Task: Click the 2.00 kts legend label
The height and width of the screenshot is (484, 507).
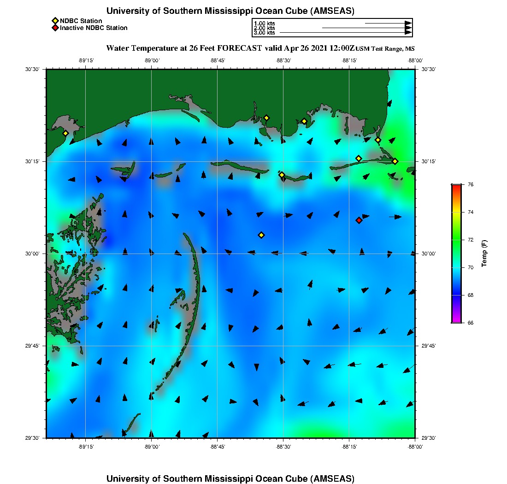Action: [x=264, y=28]
